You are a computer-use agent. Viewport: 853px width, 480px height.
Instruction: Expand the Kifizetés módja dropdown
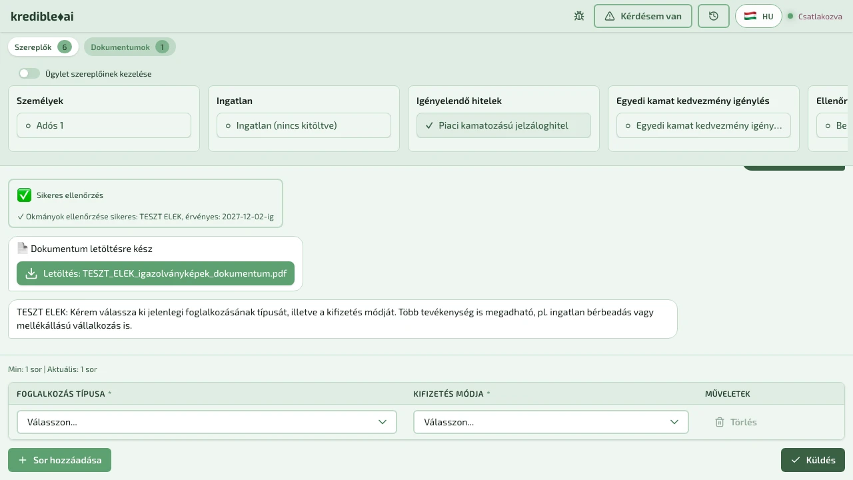pyautogui.click(x=550, y=422)
